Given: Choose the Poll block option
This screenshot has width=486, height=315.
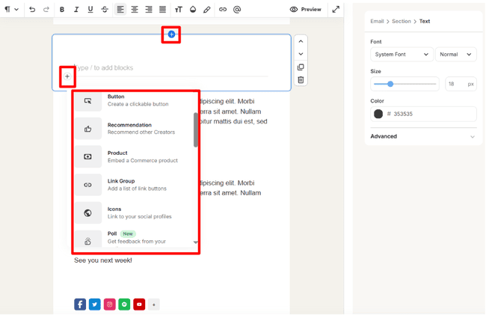Looking at the screenshot, I should tap(135, 238).
